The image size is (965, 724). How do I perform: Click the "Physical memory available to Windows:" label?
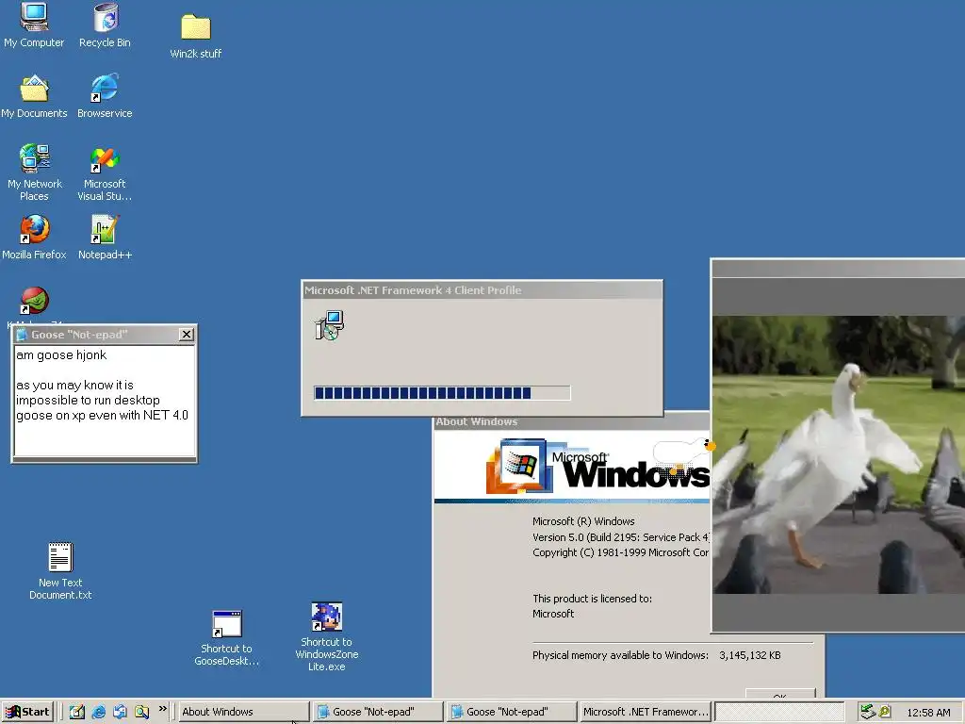tap(620, 655)
